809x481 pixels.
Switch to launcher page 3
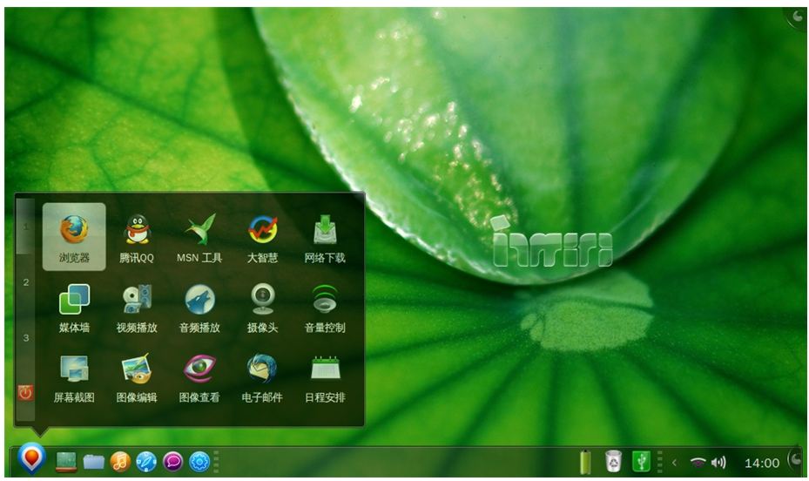25,338
